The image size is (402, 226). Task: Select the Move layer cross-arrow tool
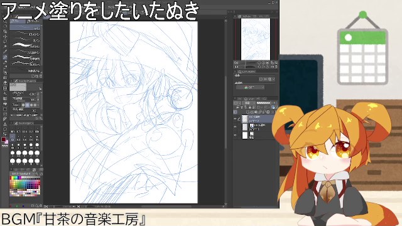pyautogui.click(x=5, y=36)
